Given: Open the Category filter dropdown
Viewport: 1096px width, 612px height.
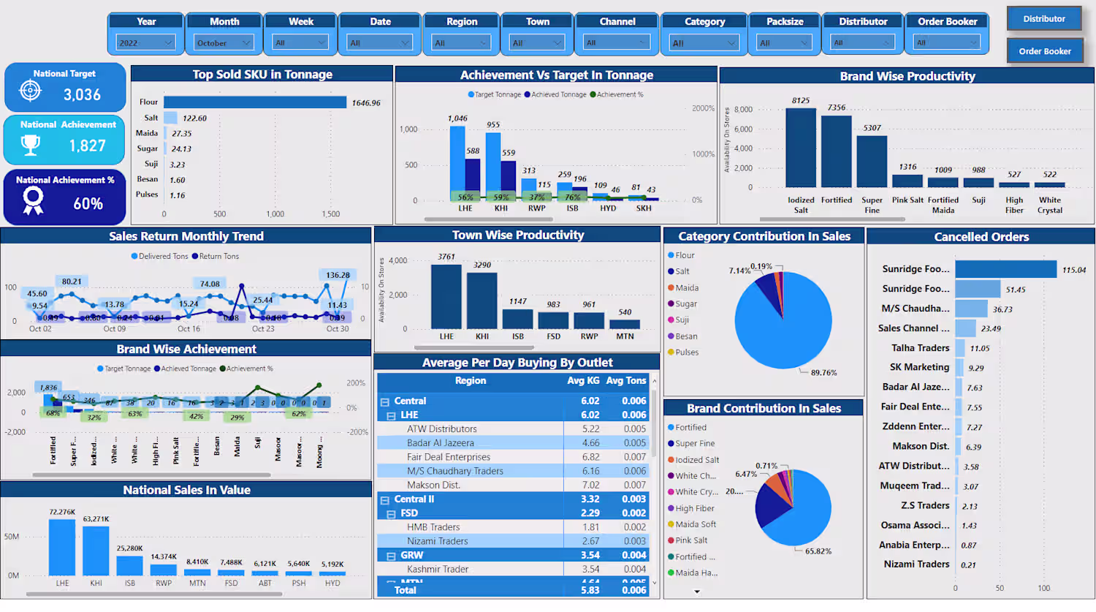Looking at the screenshot, I should tap(704, 43).
